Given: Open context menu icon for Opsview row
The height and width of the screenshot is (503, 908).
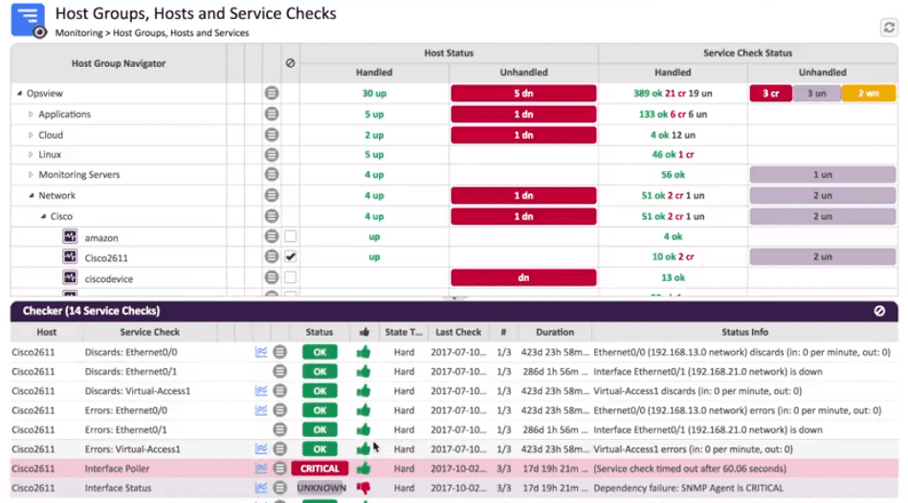Looking at the screenshot, I should click(272, 93).
